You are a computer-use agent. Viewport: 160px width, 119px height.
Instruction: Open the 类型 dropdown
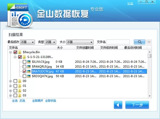click(x=50, y=42)
